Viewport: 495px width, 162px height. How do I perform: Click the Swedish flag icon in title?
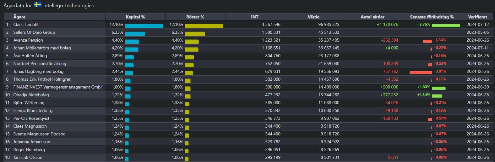[x=38, y=5]
